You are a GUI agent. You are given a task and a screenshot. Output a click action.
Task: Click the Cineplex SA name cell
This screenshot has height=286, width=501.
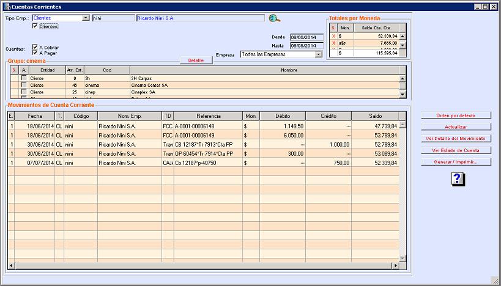[264, 92]
